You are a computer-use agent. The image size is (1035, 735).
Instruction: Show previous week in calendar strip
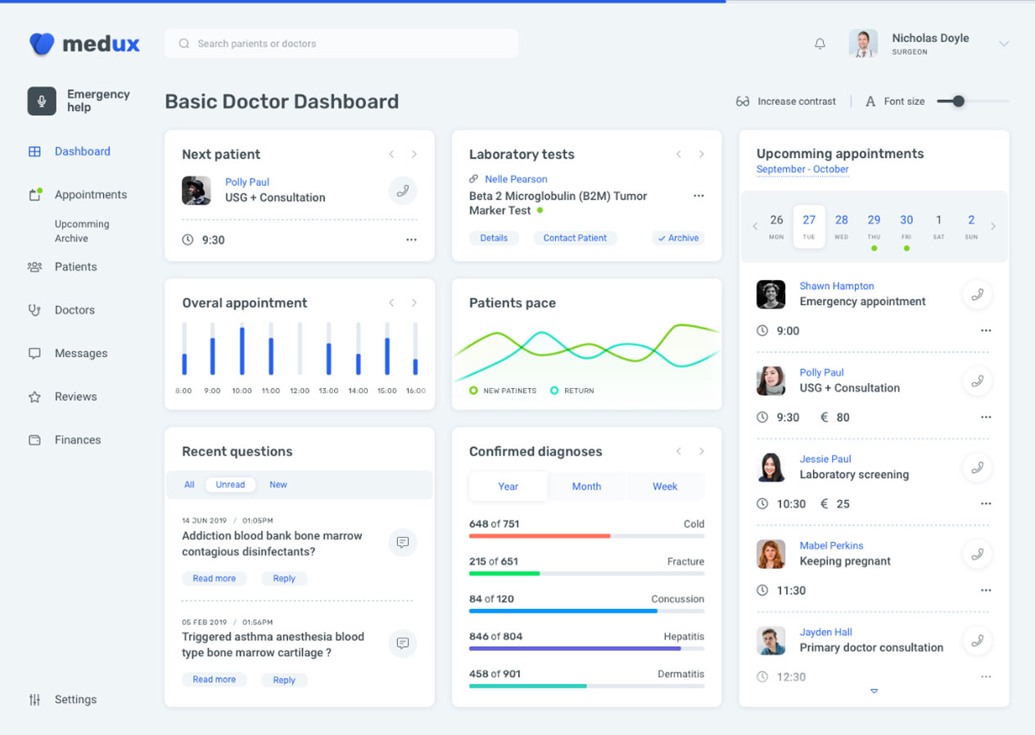click(x=755, y=227)
